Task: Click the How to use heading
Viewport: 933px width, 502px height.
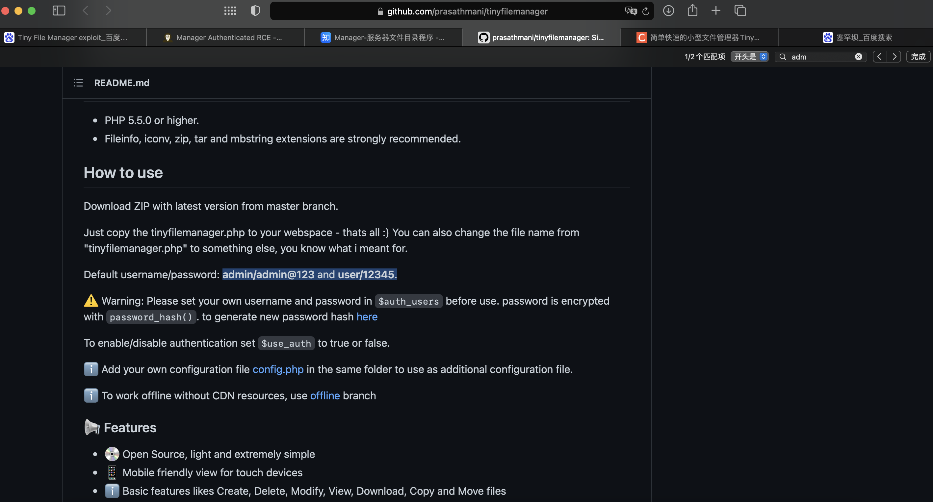Action: pos(123,173)
